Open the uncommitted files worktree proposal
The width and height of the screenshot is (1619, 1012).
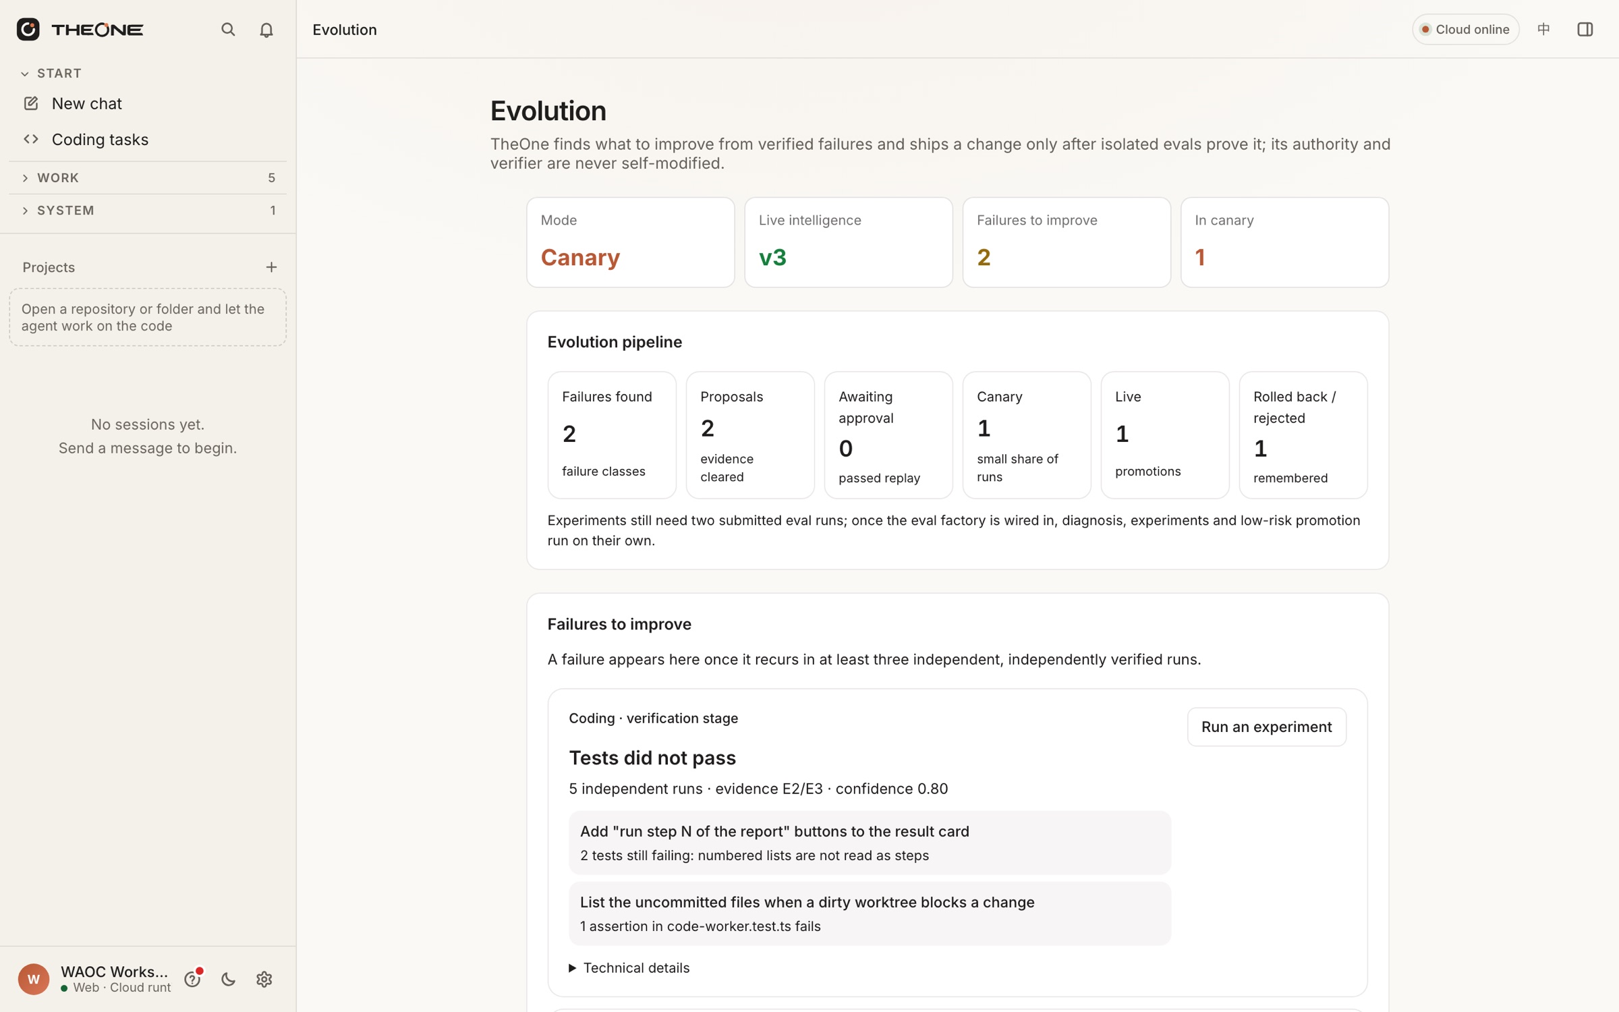(870, 913)
